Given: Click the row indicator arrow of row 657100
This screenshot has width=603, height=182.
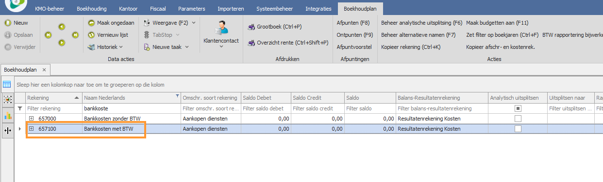Looking at the screenshot, I should 20,129.
